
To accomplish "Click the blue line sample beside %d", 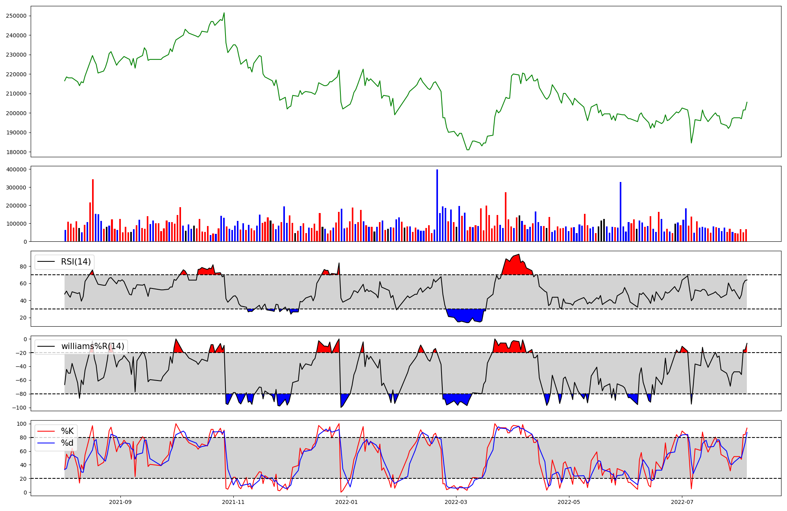I will [x=46, y=443].
